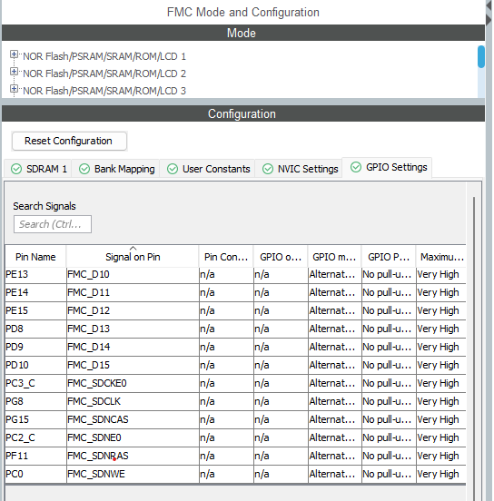Sort by Signal on Pin column header
494x501 pixels.
pyautogui.click(x=133, y=257)
